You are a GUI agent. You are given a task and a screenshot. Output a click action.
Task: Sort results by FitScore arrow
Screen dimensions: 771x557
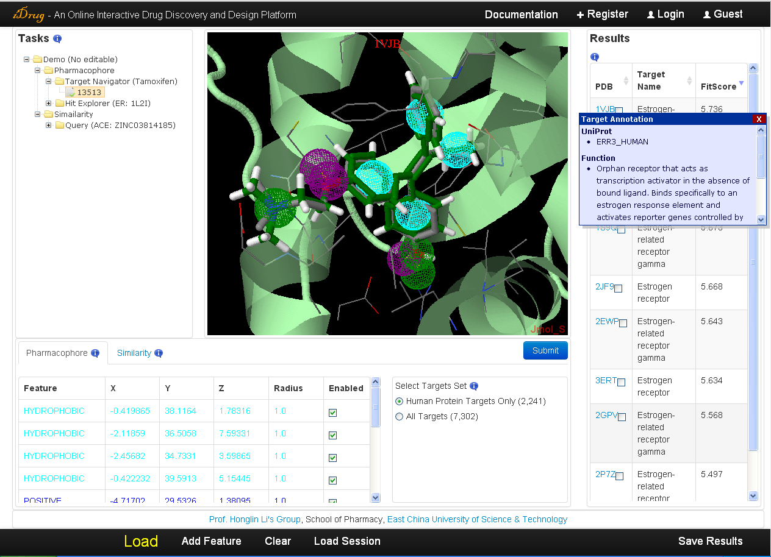point(741,83)
